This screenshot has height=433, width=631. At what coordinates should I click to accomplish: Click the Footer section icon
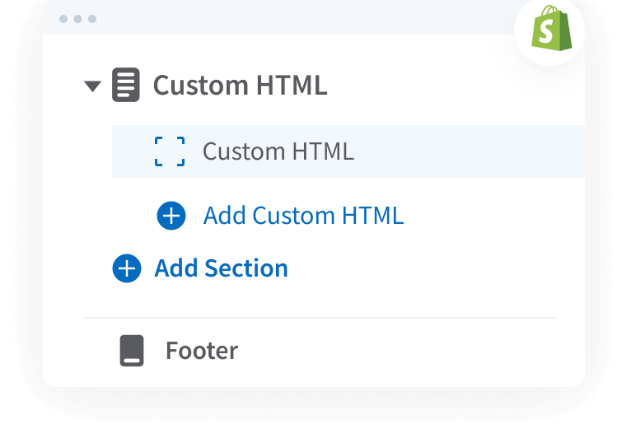point(132,351)
